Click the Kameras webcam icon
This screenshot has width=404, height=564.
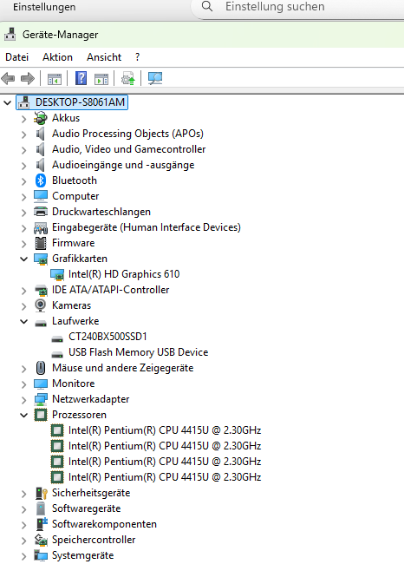(40, 305)
